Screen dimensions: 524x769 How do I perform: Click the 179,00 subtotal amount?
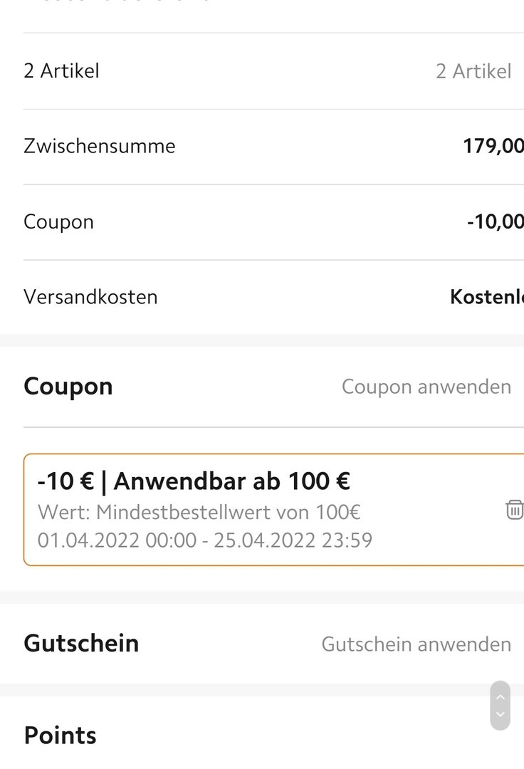pos(493,147)
